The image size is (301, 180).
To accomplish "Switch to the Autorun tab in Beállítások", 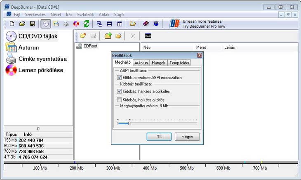I will [x=141, y=63].
